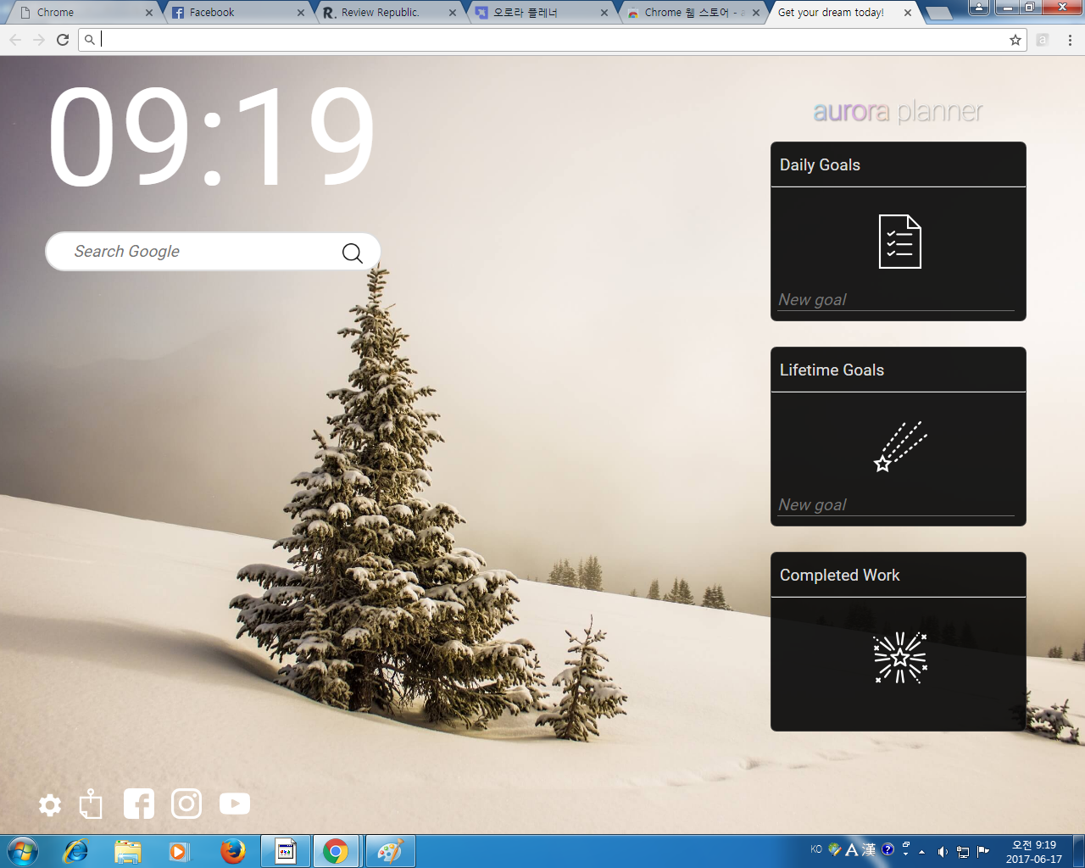Viewport: 1085px width, 868px height.
Task: Click the IME help question-mark icon
Action: pos(887,849)
